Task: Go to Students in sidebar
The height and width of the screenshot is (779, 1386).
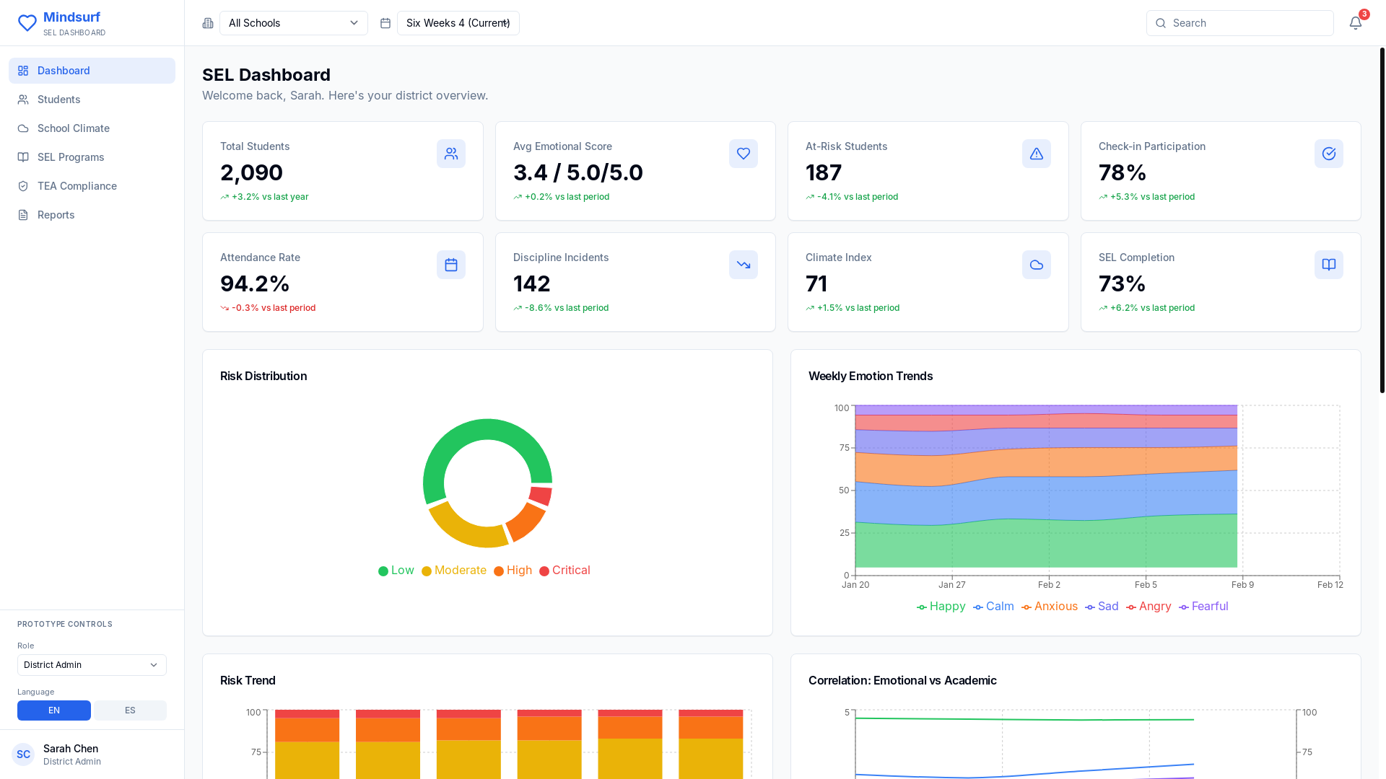Action: 58,100
